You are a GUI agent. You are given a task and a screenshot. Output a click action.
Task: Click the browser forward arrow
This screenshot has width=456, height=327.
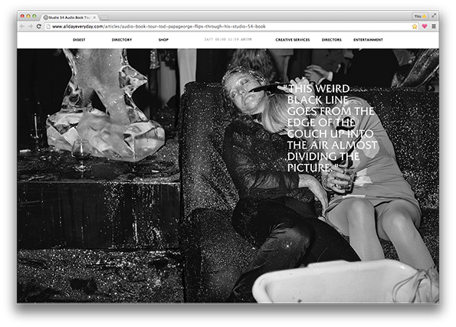(x=31, y=27)
